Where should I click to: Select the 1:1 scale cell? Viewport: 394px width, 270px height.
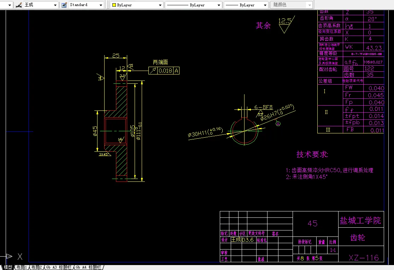[x=333, y=250]
